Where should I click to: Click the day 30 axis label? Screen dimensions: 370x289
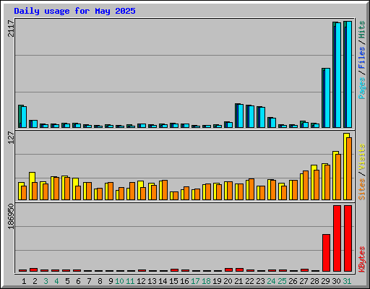pos(336,281)
